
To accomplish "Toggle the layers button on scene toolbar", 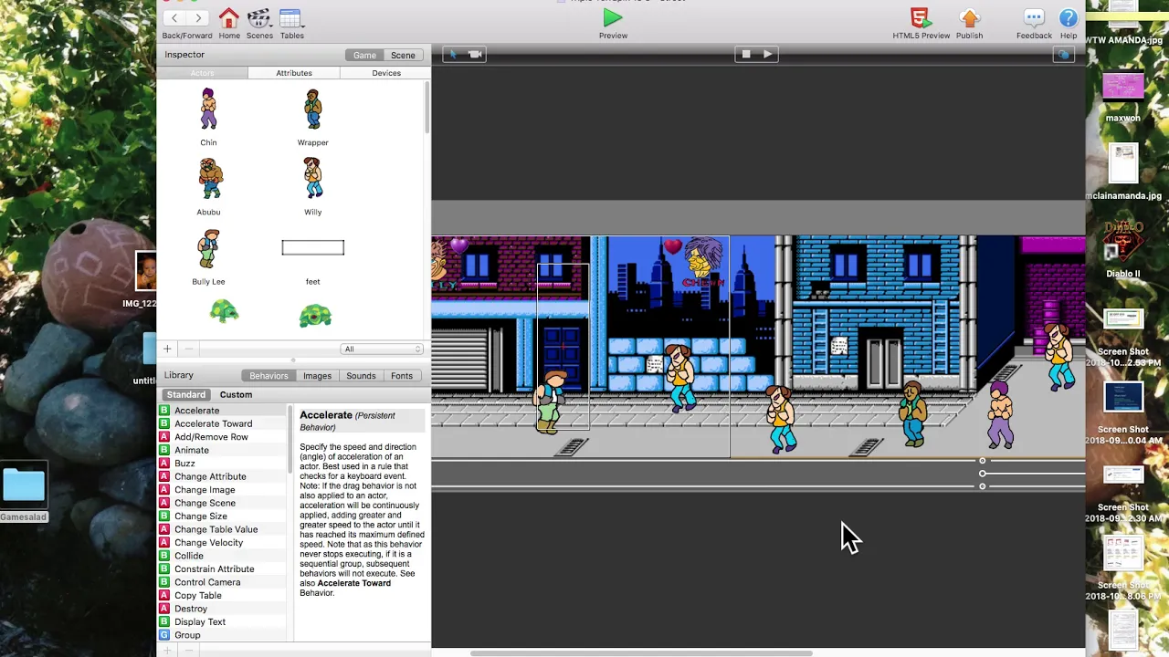I will coord(1063,55).
